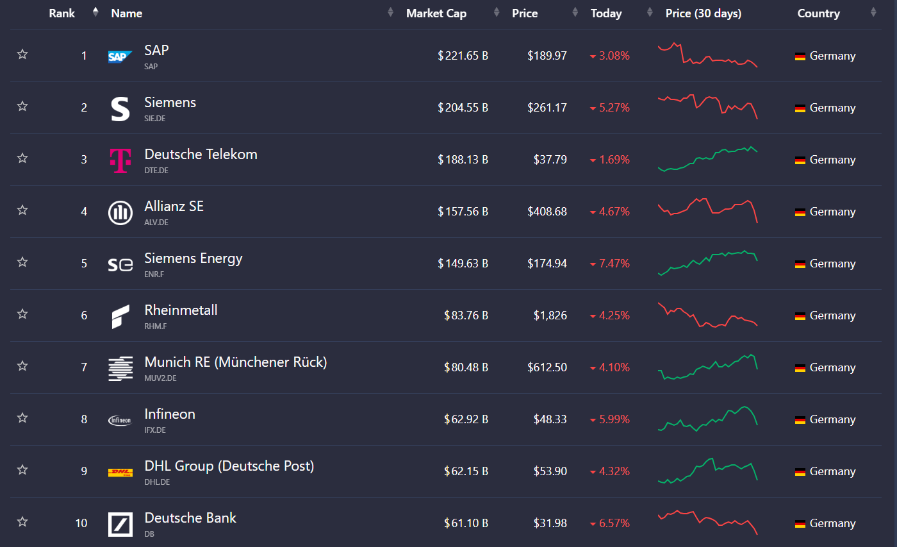The height and width of the screenshot is (547, 897).
Task: Open the Siemens Energy company page
Action: tap(193, 258)
